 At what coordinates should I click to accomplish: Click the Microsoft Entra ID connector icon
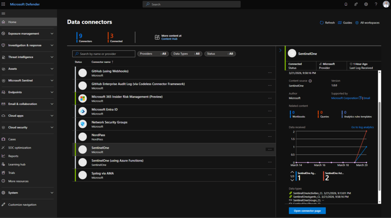pos(82,111)
